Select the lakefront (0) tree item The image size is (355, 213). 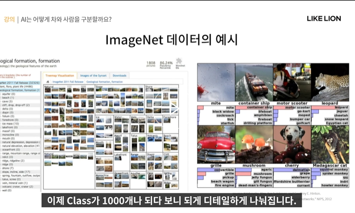click(x=10, y=127)
